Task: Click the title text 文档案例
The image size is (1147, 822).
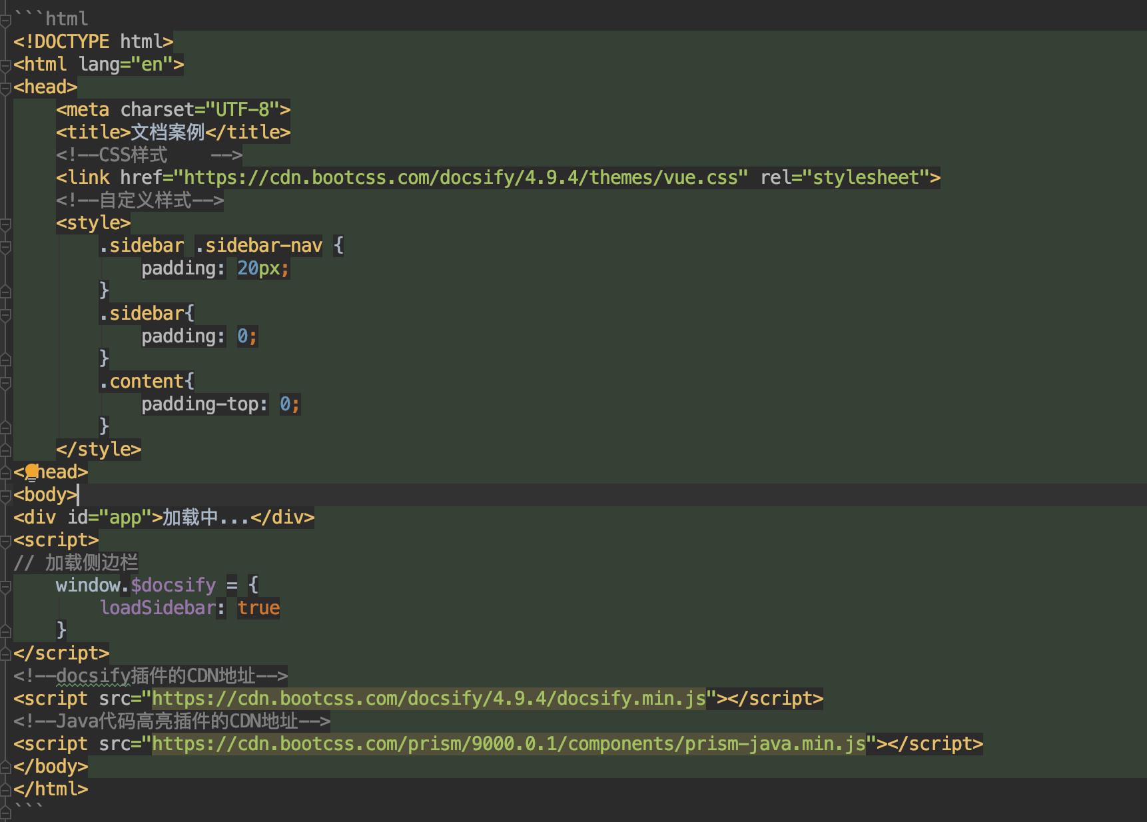Action: 167,133
